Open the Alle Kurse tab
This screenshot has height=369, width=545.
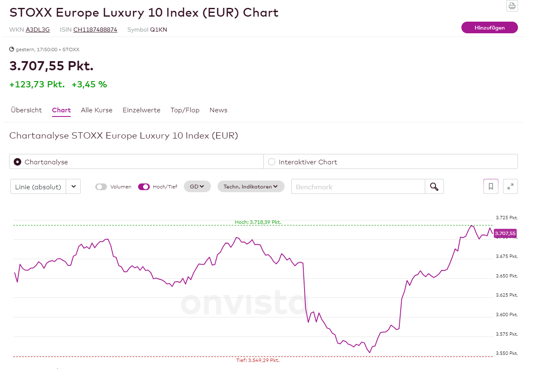(97, 110)
